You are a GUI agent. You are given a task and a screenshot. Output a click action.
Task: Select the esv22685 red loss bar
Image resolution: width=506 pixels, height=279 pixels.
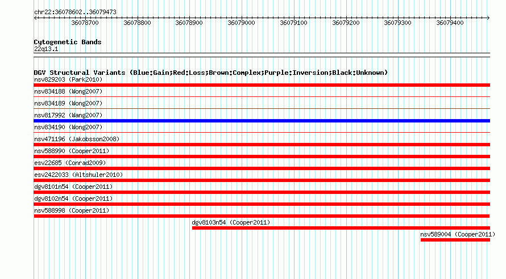(x=262, y=168)
